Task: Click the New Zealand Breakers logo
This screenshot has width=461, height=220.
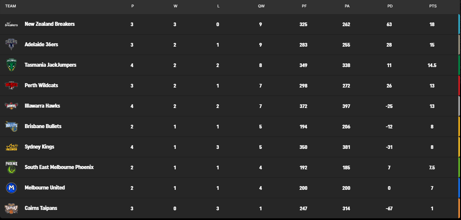Action: (x=11, y=24)
